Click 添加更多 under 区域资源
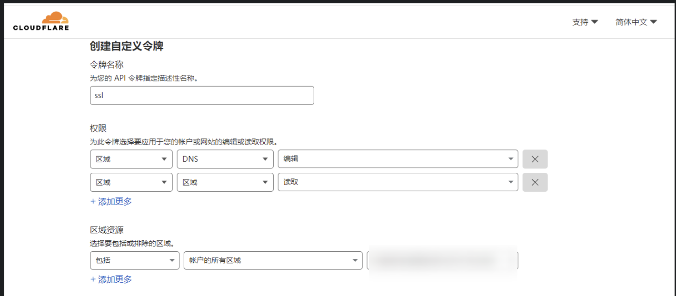The height and width of the screenshot is (296, 676). [x=111, y=279]
